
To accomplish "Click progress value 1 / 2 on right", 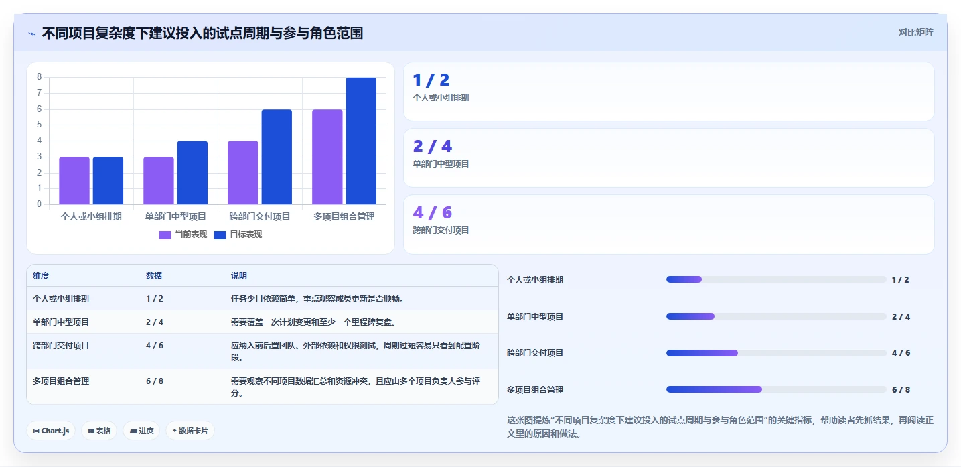I will click(901, 279).
